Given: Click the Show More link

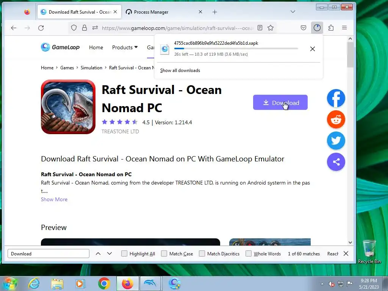Looking at the screenshot, I should click(54, 199).
